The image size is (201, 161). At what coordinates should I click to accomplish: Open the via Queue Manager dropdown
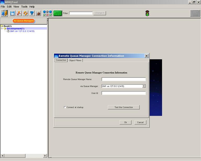[x=144, y=86]
